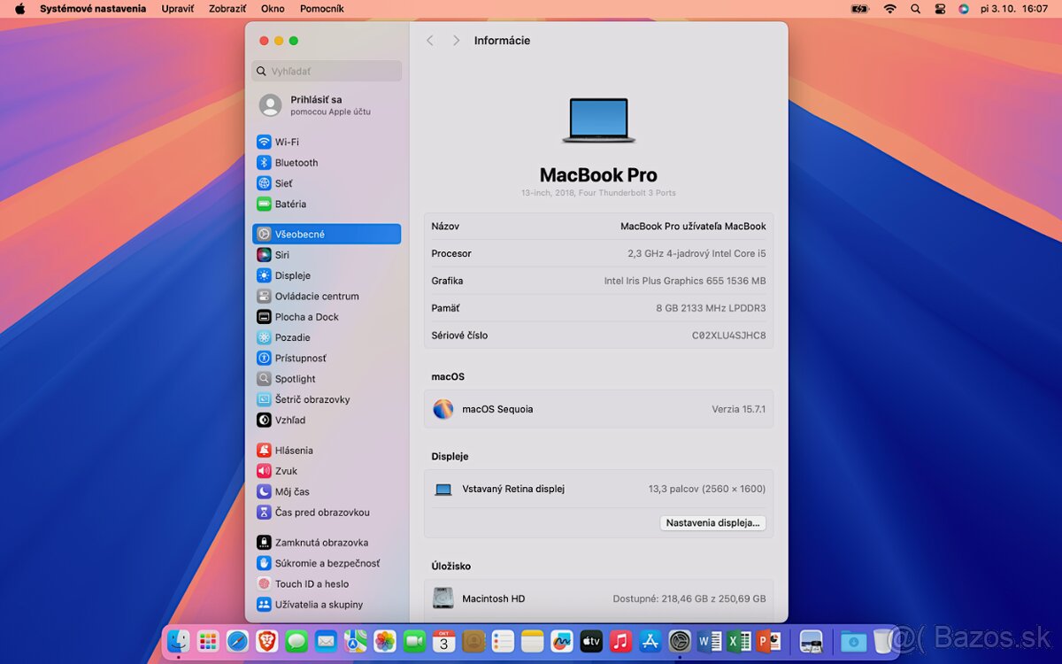Image resolution: width=1062 pixels, height=664 pixels.
Task: Launch Brave browser from the Dock
Action: pyautogui.click(x=265, y=640)
